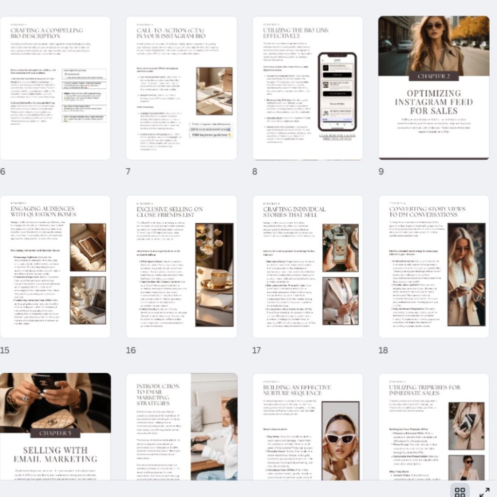Click the page number 18 label
The width and height of the screenshot is (497, 497).
[383, 350]
